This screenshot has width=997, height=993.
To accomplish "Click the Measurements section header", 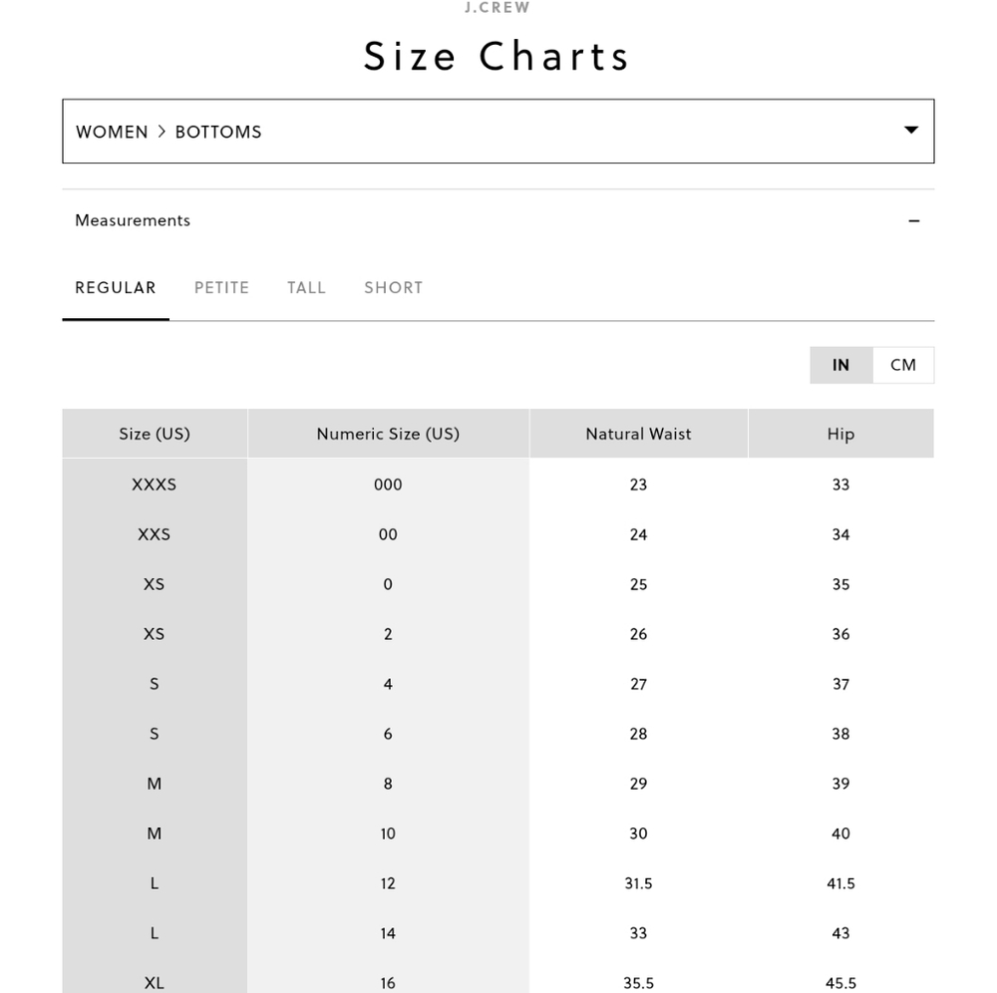I will (498, 220).
